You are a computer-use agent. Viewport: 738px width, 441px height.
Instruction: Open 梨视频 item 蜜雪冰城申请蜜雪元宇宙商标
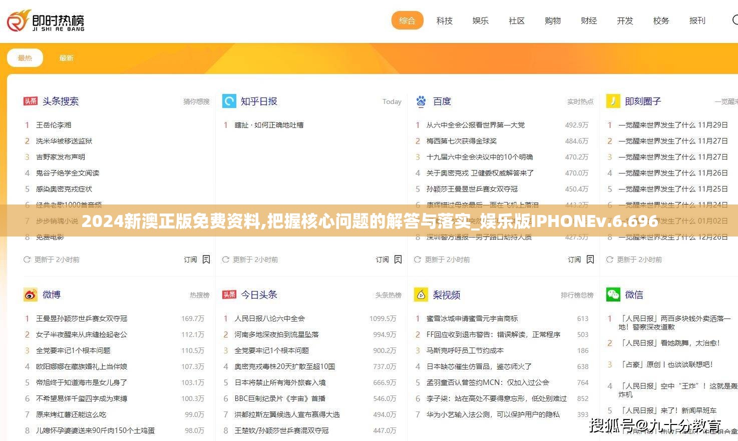point(472,318)
